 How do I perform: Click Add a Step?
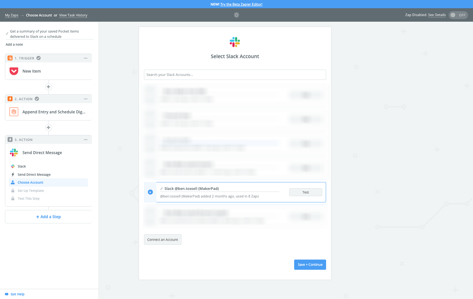pos(48,217)
